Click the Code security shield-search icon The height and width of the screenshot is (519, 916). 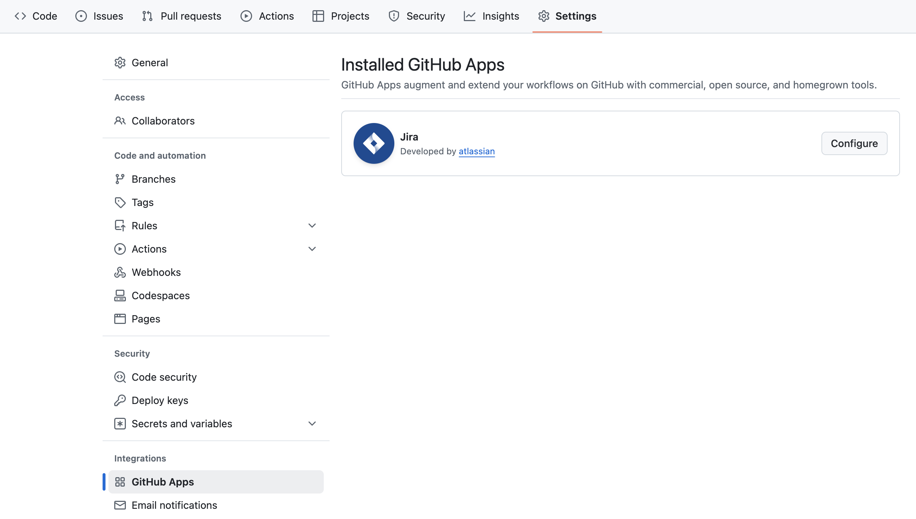click(120, 377)
